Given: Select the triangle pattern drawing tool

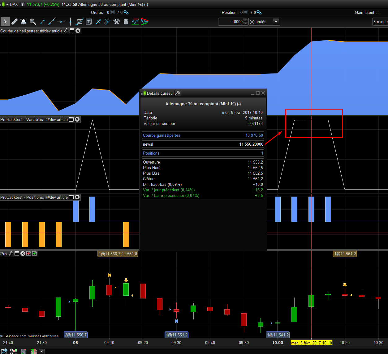Looking at the screenshot, I should [144, 22].
